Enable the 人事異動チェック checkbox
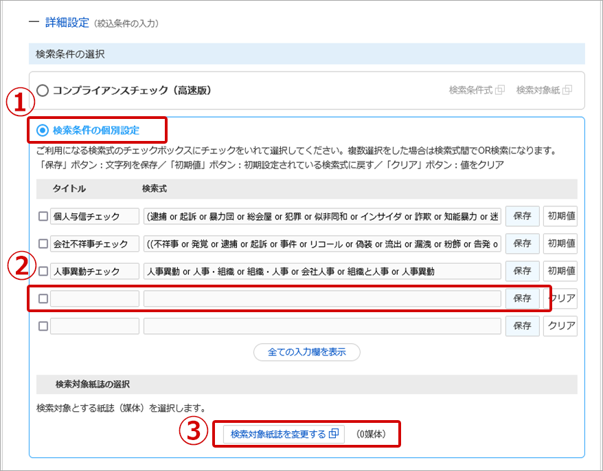603x471 pixels. (43, 272)
